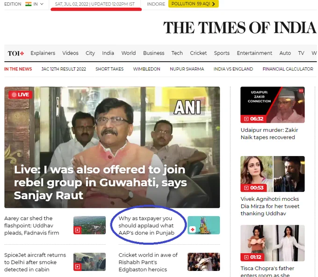
Task: Open JAC 12TH RESULT 2022 trending link
Action: click(64, 69)
